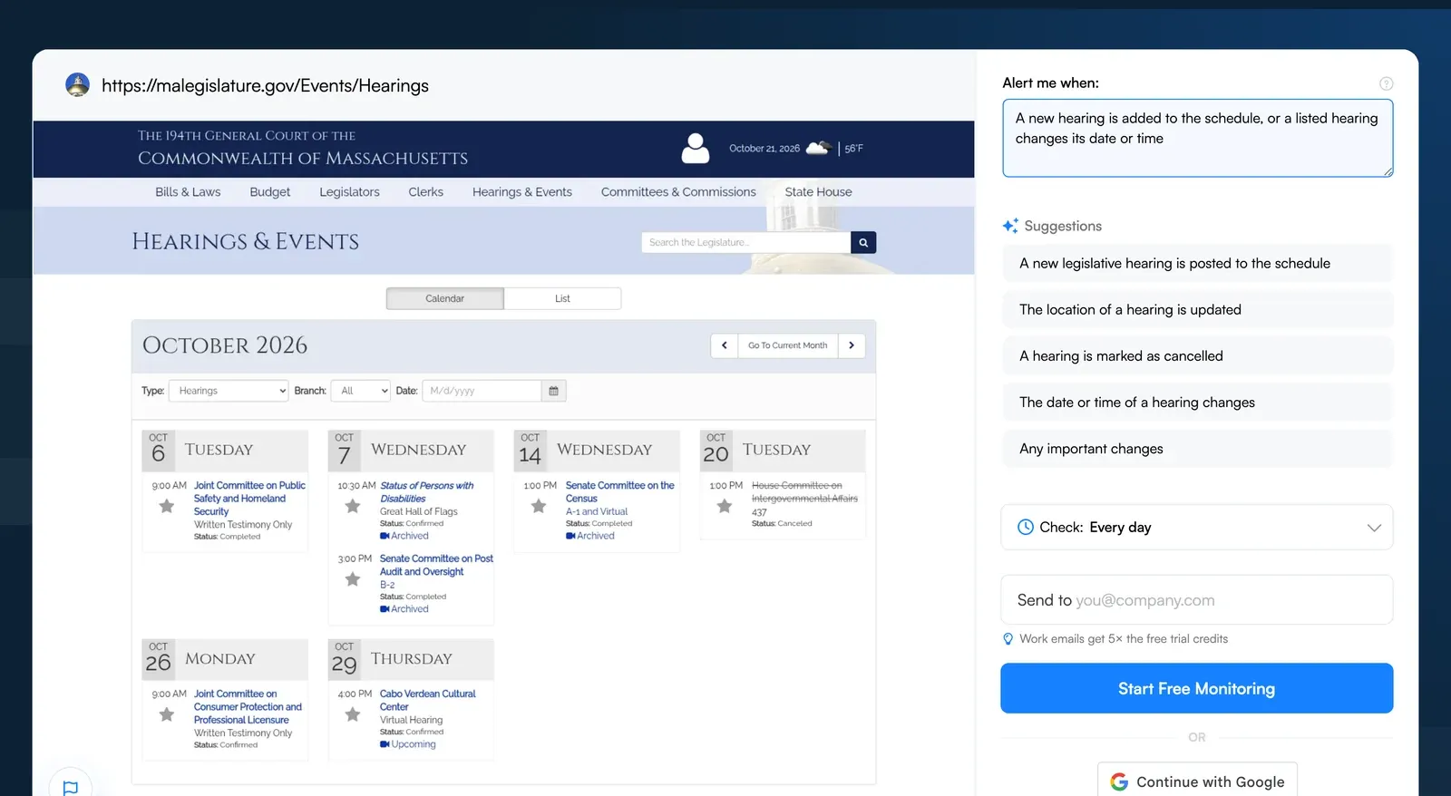The image size is (1451, 796).
Task: Expand the Check: Every day frequency dropdown
Action: (x=1197, y=528)
